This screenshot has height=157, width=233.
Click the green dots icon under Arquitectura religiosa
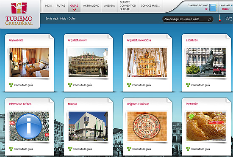click(x=129, y=85)
